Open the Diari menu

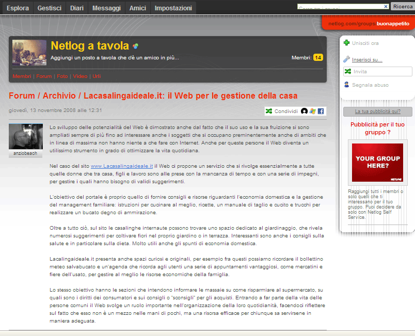coord(77,8)
